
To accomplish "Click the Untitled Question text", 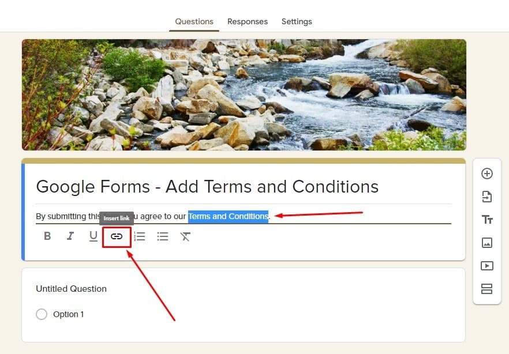I will pos(72,289).
